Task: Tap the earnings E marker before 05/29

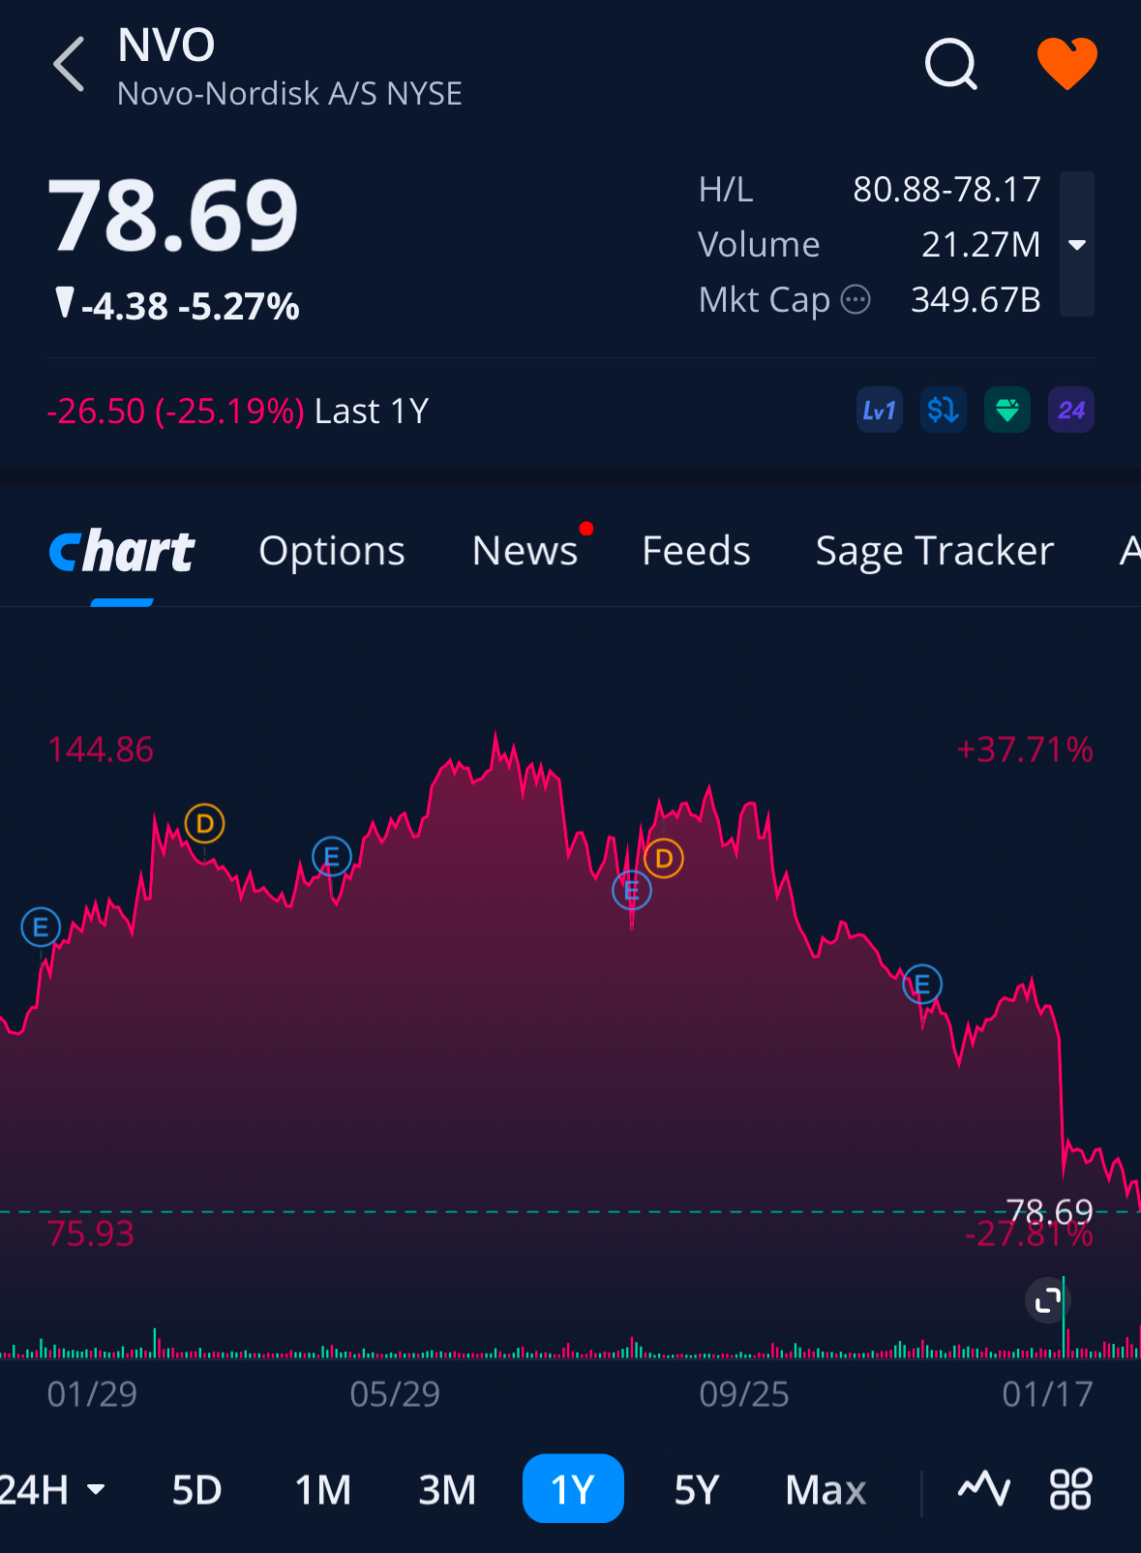Action: (x=332, y=857)
